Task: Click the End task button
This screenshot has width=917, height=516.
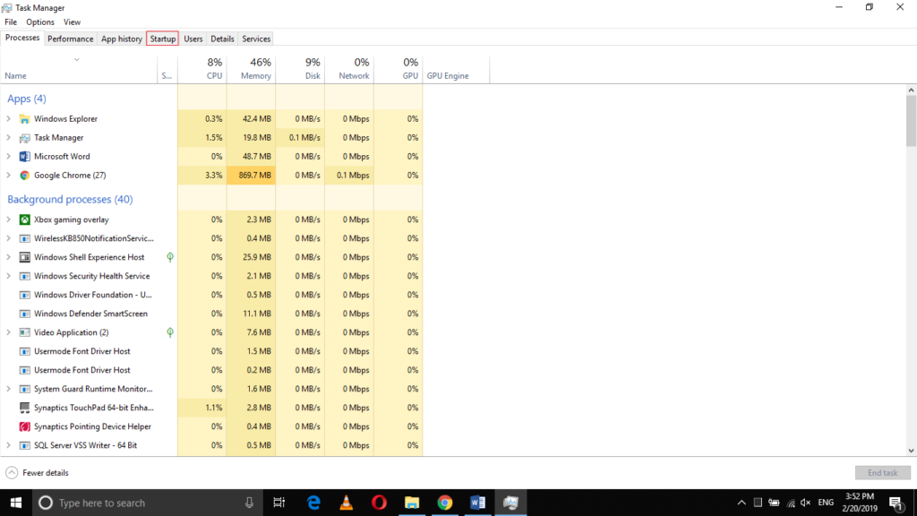Action: [882, 473]
